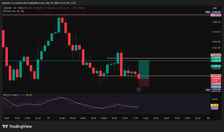Click the 4,538.15 price label
The image size is (224, 132).
tap(216, 76)
